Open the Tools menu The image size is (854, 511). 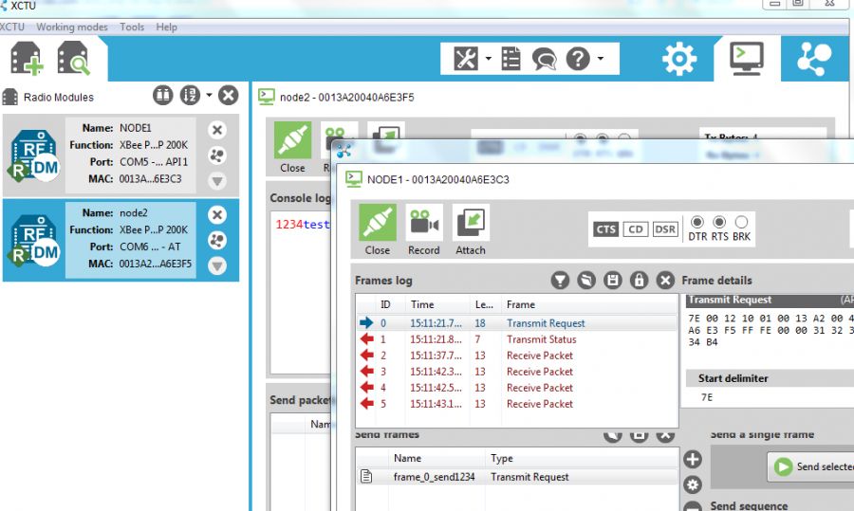pyautogui.click(x=132, y=27)
